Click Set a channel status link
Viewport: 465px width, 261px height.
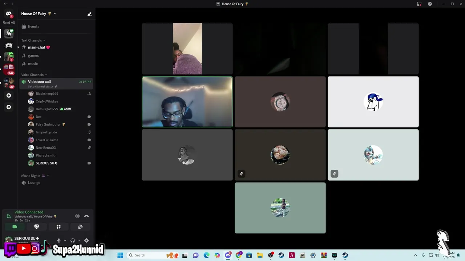[x=42, y=87]
